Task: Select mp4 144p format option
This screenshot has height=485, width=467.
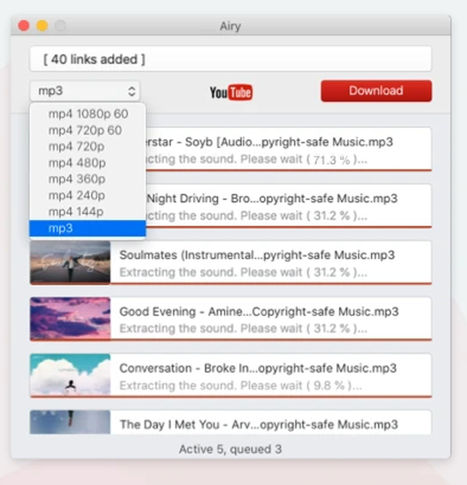Action: tap(88, 212)
